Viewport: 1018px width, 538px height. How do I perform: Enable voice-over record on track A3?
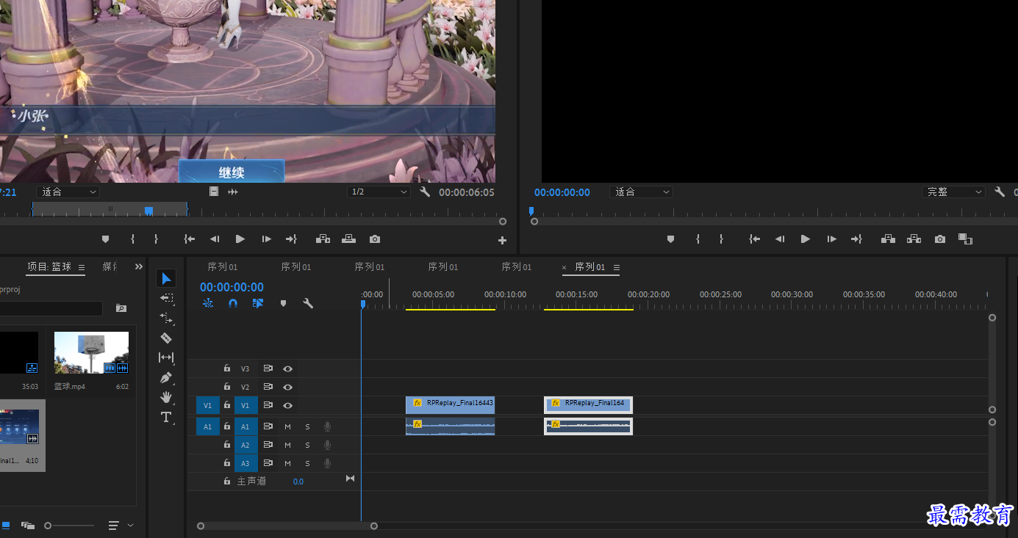click(327, 463)
